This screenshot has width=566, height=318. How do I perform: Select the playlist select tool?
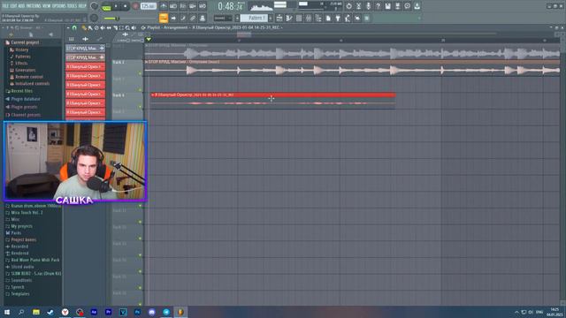[x=121, y=27]
